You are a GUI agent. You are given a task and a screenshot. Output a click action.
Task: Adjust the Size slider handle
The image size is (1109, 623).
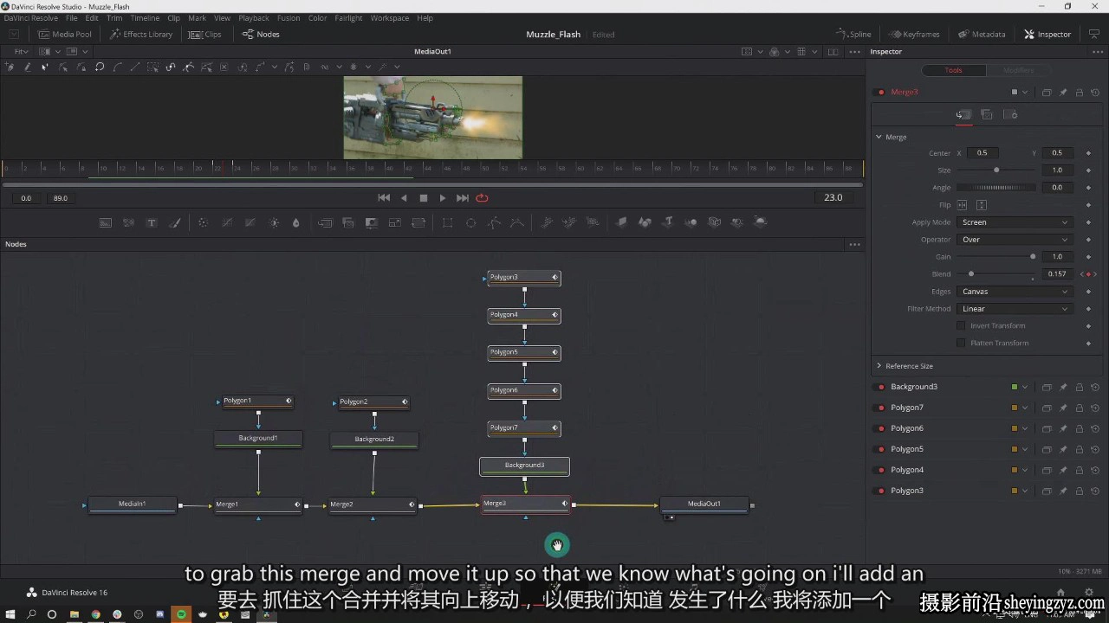tap(996, 170)
